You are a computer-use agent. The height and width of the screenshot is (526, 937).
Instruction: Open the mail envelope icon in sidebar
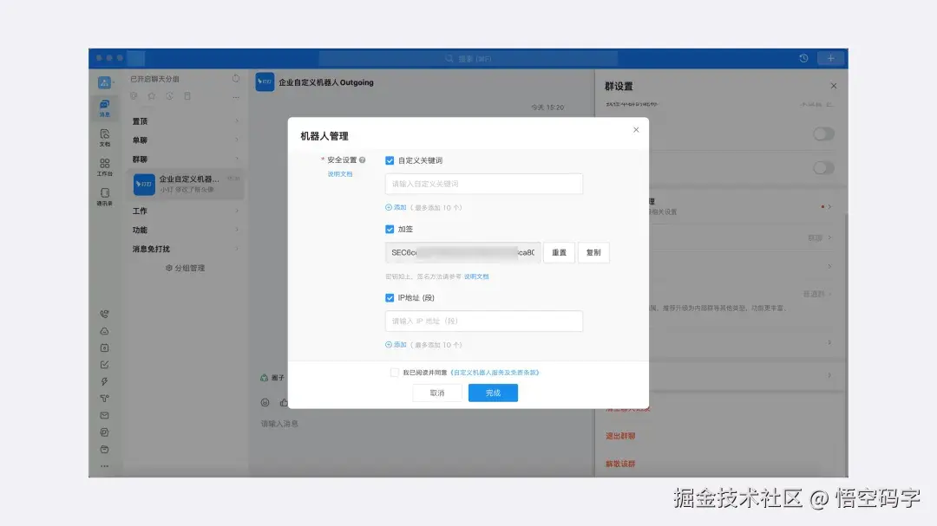tap(105, 415)
